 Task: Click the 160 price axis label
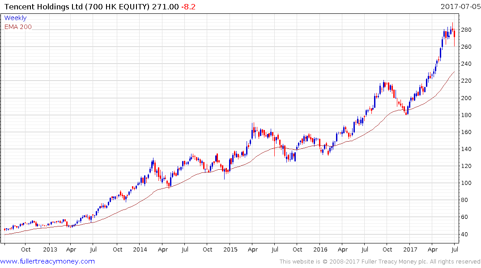coord(466,132)
